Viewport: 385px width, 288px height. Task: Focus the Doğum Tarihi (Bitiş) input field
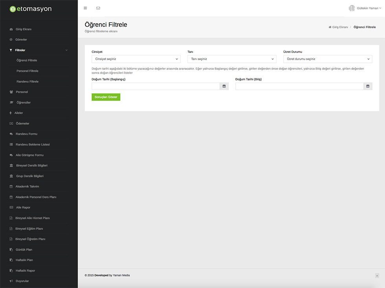(x=299, y=86)
